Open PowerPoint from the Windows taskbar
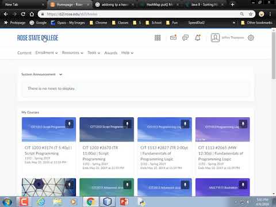Viewport: 276px width, 207px height. tap(124, 202)
